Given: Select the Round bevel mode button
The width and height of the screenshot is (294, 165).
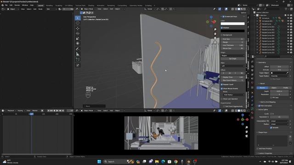Looking at the screenshot, I should (262, 88).
